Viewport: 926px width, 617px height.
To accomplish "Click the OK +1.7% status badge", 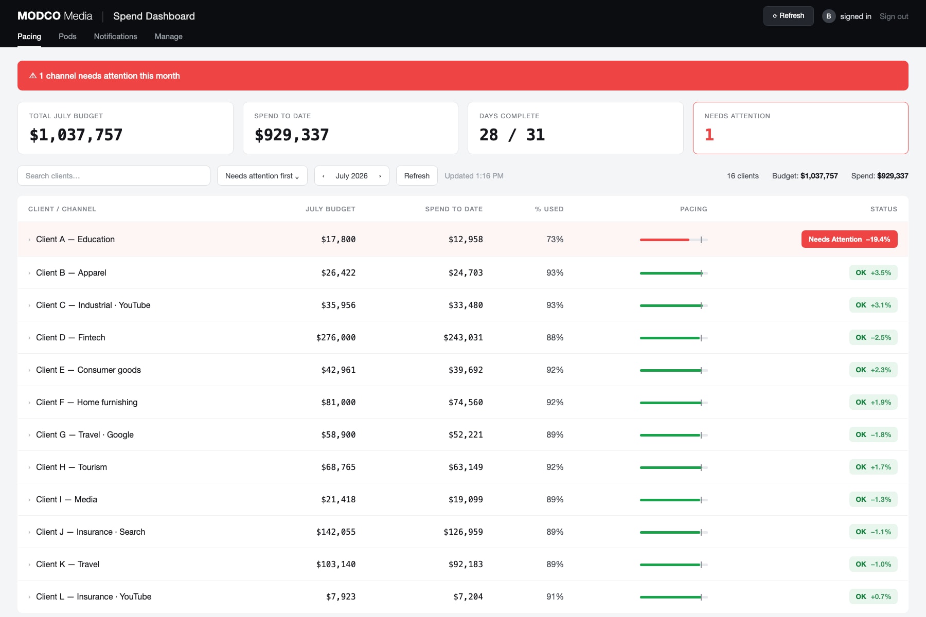I will tap(873, 467).
